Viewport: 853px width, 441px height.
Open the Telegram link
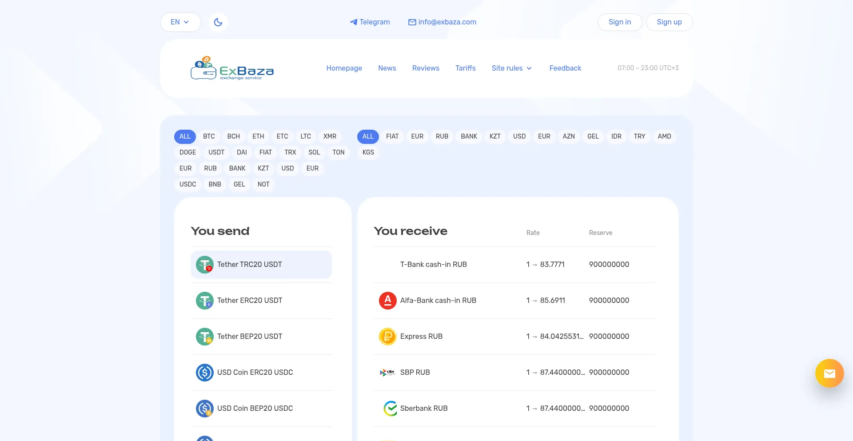(370, 22)
